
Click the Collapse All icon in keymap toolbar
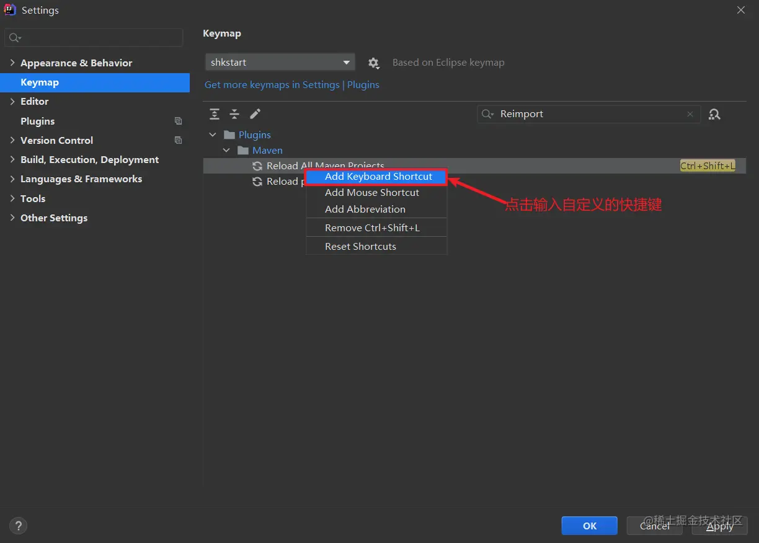[x=234, y=114]
